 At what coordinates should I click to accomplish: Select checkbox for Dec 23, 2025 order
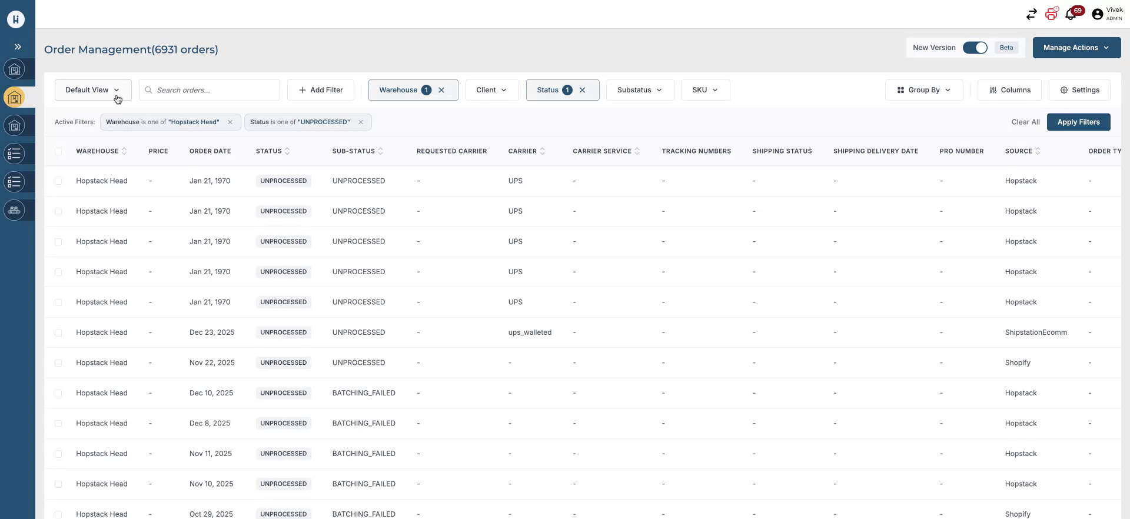[x=58, y=332]
